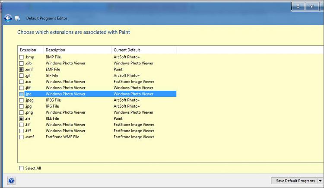Screen dimensions: 324x188
Task: Click the Default Programs Editor app icon
Action: coord(17,19)
